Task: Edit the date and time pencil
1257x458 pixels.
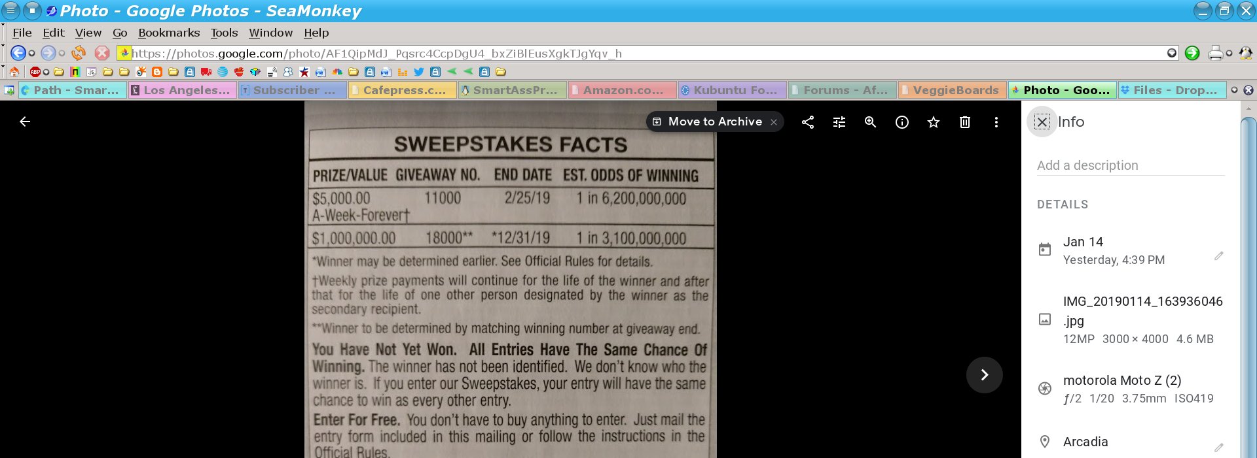Action: pyautogui.click(x=1218, y=256)
